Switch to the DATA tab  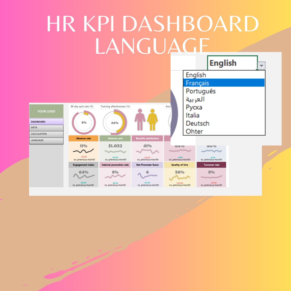point(46,128)
